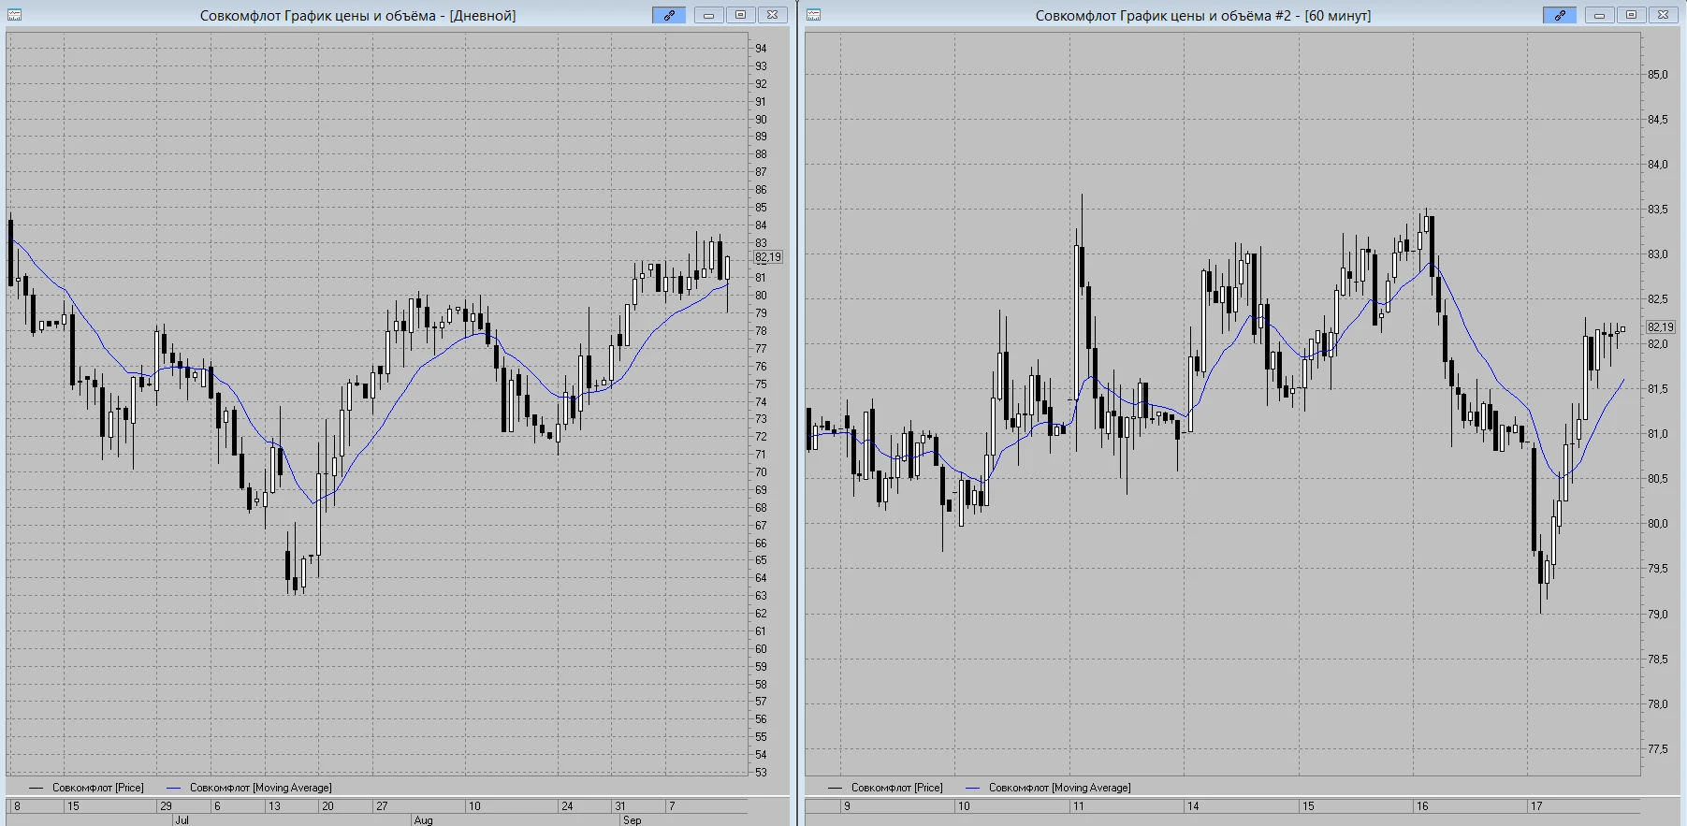The width and height of the screenshot is (1687, 826).
Task: Open the system menu icon of the Дневной chart window
Action: coord(15,15)
